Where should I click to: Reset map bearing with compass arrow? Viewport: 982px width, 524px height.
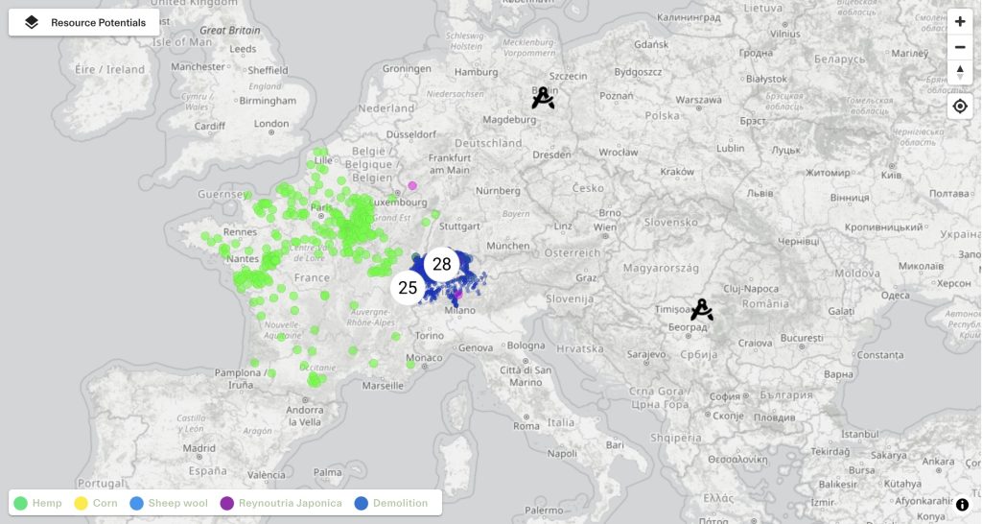click(x=959, y=72)
